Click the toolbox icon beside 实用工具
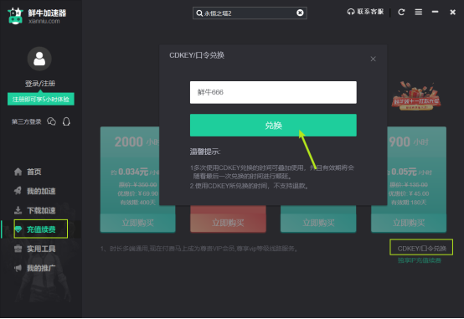 (18, 249)
